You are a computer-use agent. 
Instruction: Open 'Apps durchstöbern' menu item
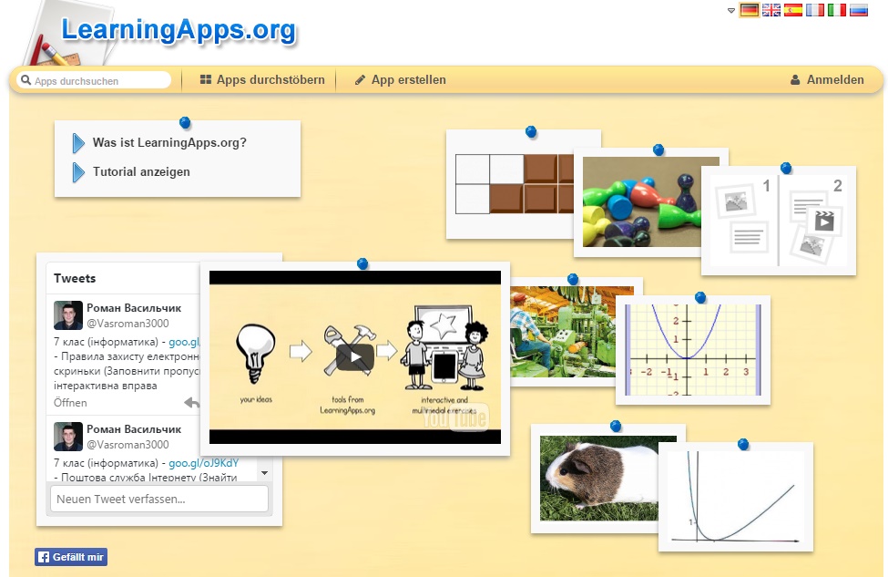click(262, 80)
